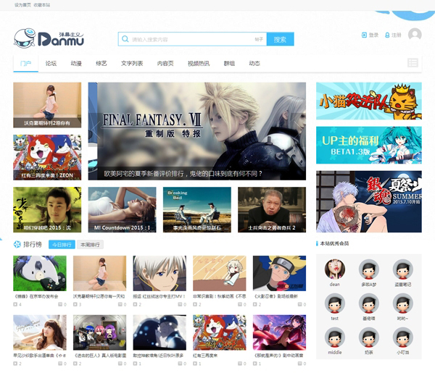Open the M! Countdown 2015 thumbnail

pyautogui.click(x=122, y=209)
